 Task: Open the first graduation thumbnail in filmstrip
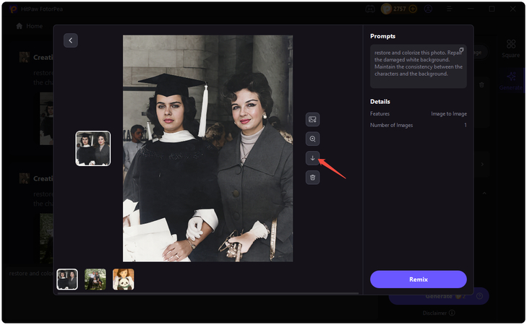67,279
